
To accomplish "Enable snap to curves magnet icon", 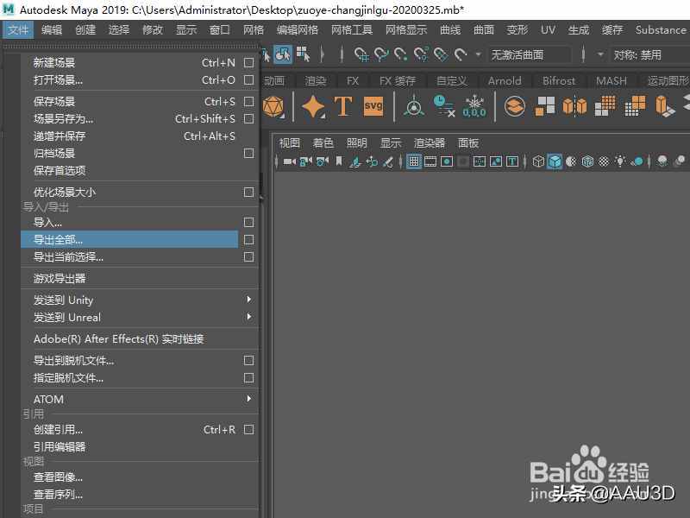I will click(x=381, y=54).
